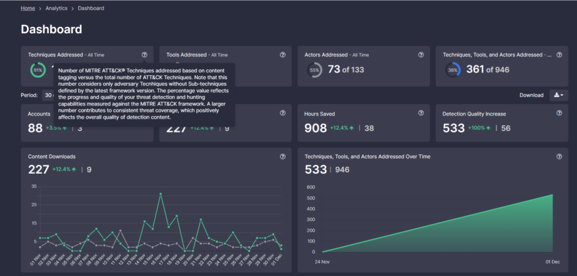The image size is (577, 276).
Task: Open Detection Quality Increase help icon
Action: point(559,114)
